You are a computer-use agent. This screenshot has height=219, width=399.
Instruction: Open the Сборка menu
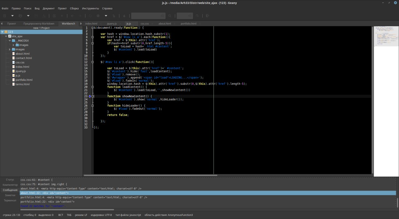tap(74, 8)
